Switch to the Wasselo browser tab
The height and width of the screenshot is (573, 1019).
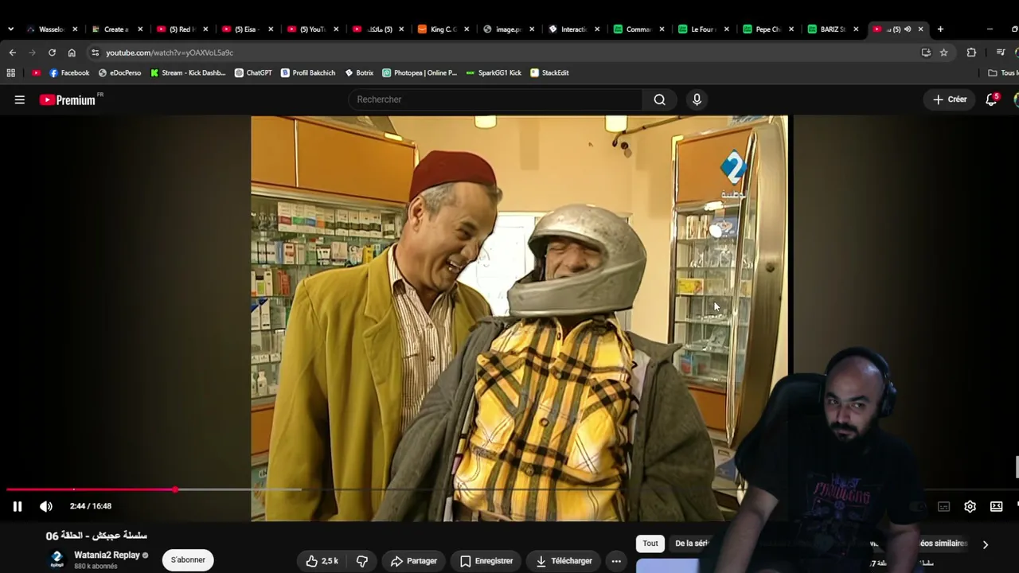point(52,29)
